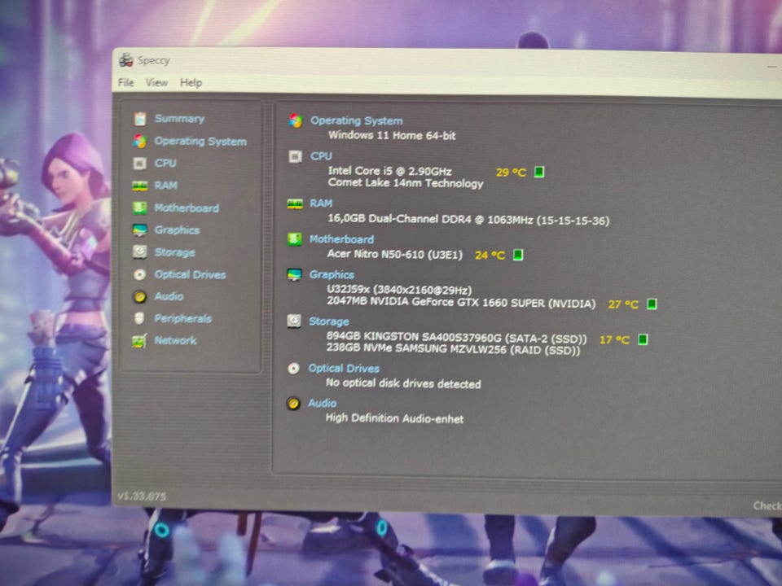The height and width of the screenshot is (586, 782).
Task: Open Summary in the sidebar
Action: point(179,119)
